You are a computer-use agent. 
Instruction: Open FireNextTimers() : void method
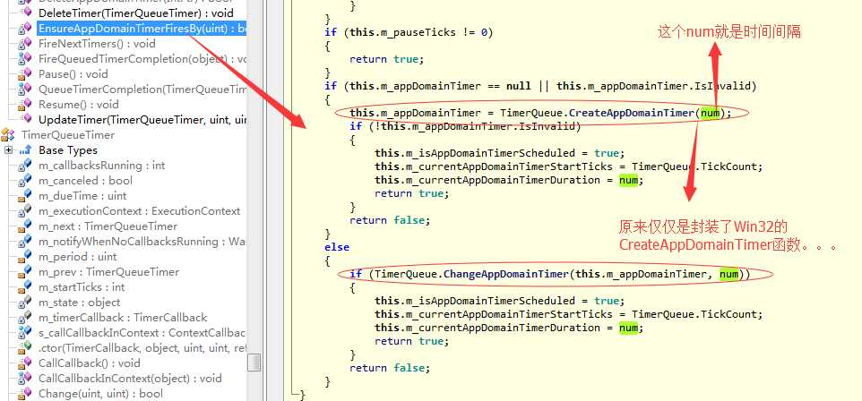(x=97, y=43)
